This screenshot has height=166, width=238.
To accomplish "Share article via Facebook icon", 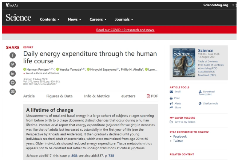I will tap(13, 55).
